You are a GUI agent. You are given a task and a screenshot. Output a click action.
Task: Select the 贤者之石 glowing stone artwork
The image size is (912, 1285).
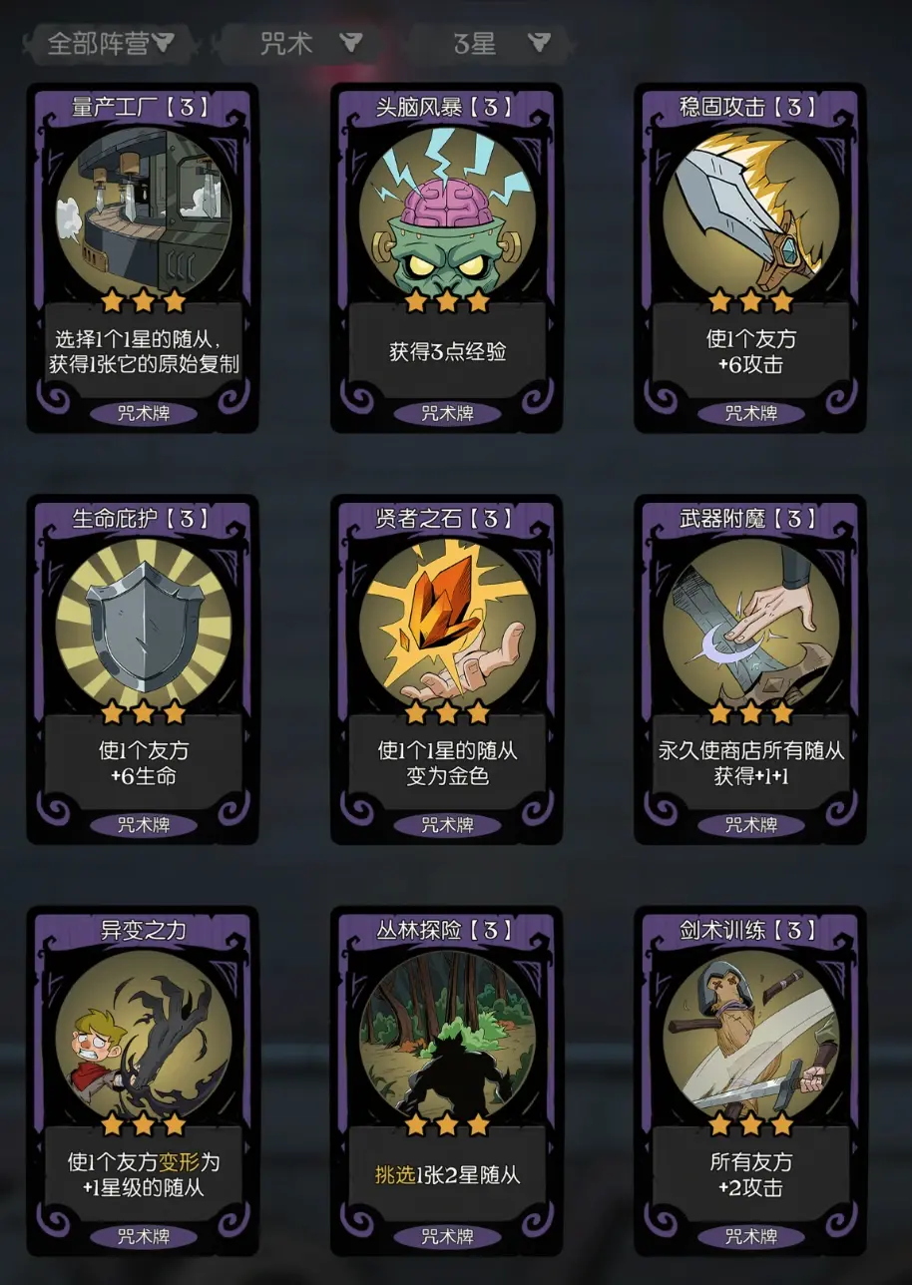[x=447, y=624]
